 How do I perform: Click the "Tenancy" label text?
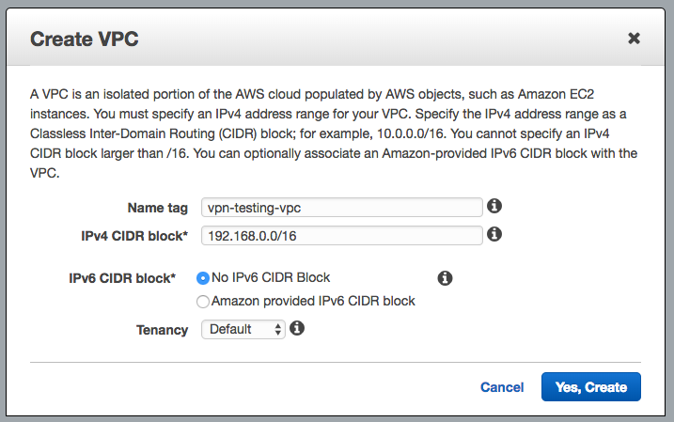pos(163,329)
